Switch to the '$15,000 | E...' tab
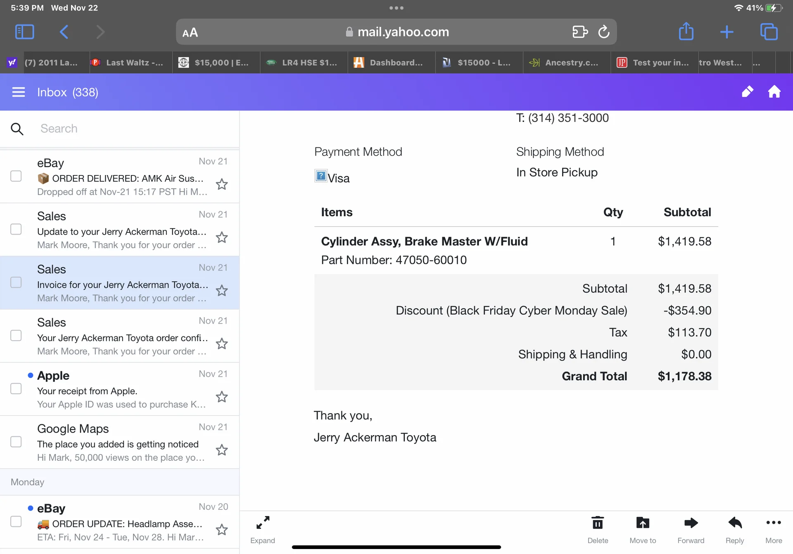The width and height of the screenshot is (793, 554). [x=217, y=63]
